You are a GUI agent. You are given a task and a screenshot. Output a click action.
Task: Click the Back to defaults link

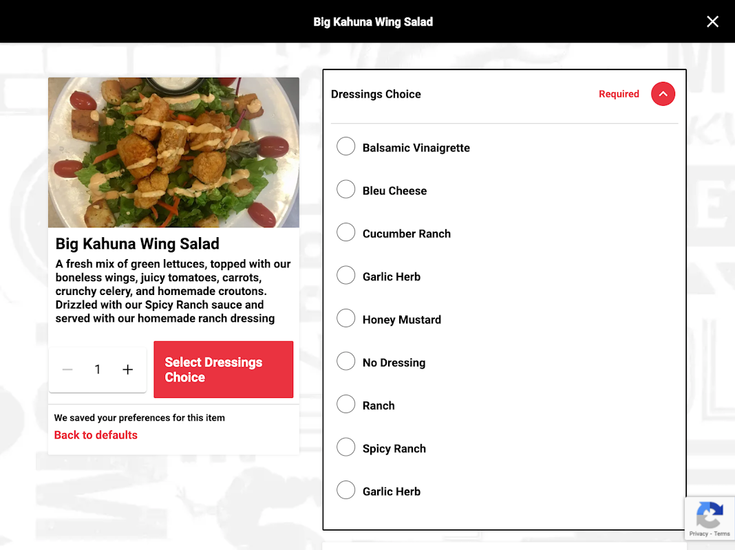[x=96, y=435]
